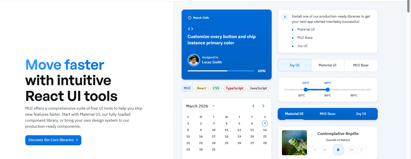This screenshot has width=411, height=159.
Task: Click the Discover the Core libraries button
Action: click(53, 140)
